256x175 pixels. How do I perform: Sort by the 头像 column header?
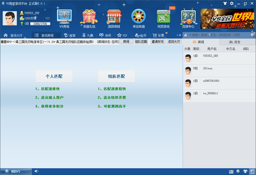187,49
